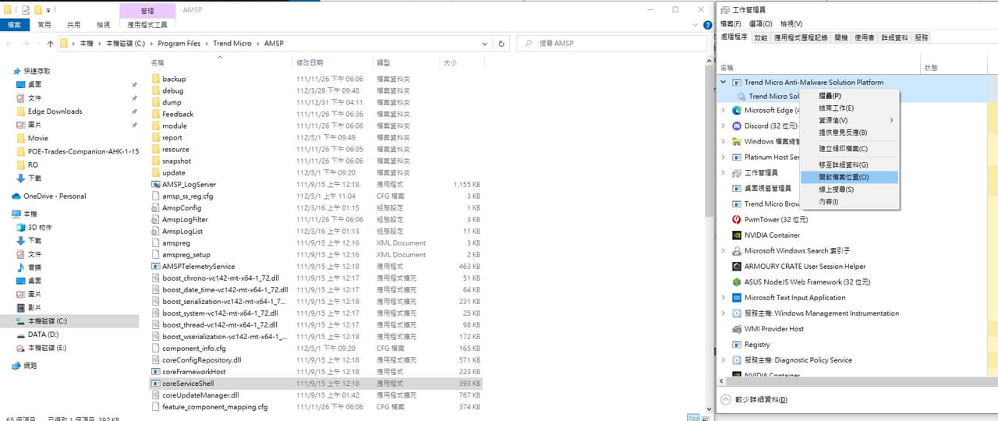Switch to the 效能 tab in Task Manager
998x421 pixels.
[761, 37]
